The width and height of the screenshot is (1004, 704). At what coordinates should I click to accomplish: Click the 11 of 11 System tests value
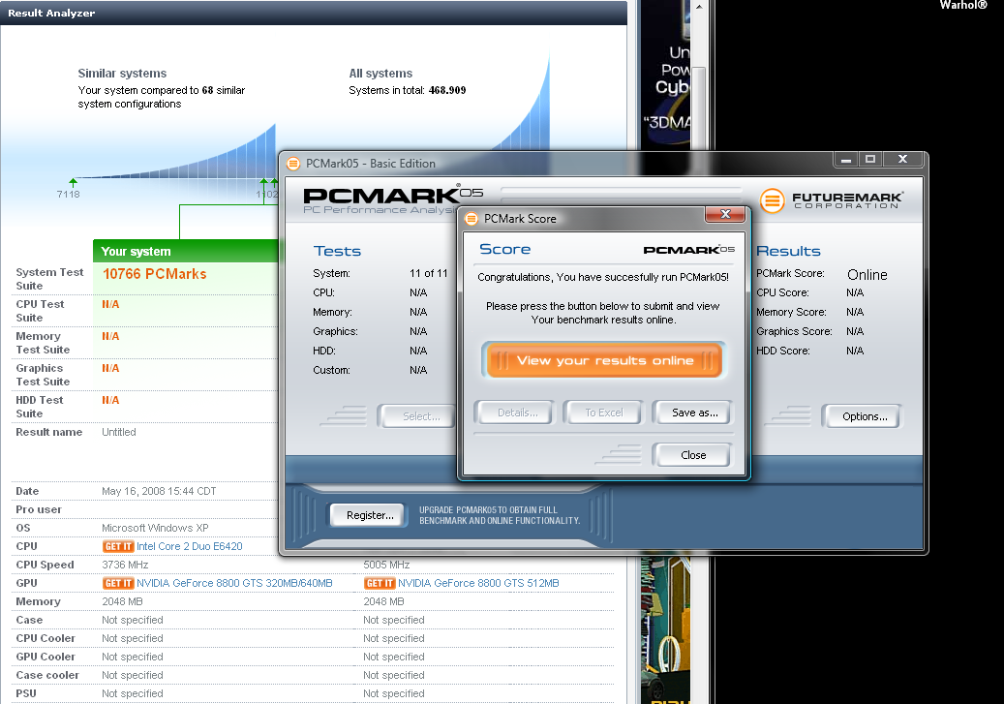428,273
